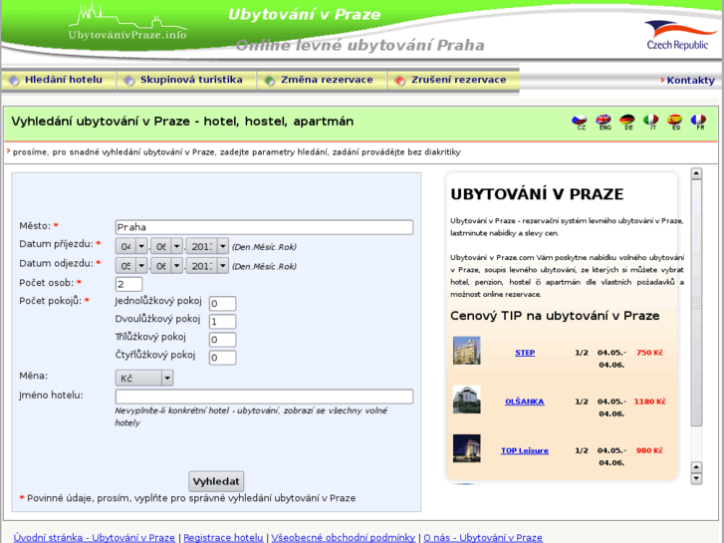Image resolution: width=724 pixels, height=543 pixels.
Task: Click the Dvoulůžkový pokoj count field
Action: (x=222, y=322)
